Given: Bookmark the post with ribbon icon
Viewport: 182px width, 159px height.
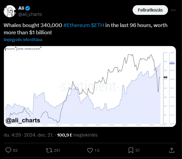Looking at the screenshot, I should pyautogui.click(x=131, y=150).
